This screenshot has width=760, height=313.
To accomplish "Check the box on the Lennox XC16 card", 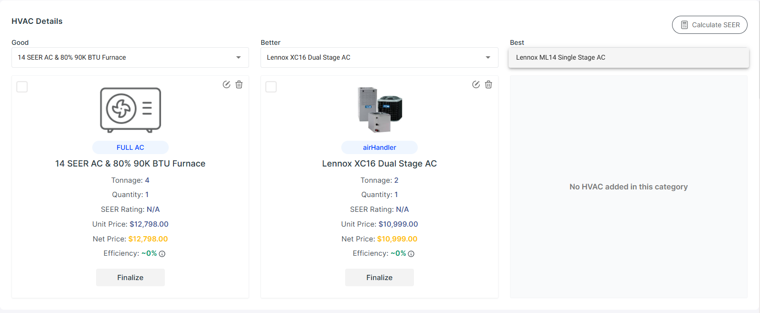I will (271, 87).
